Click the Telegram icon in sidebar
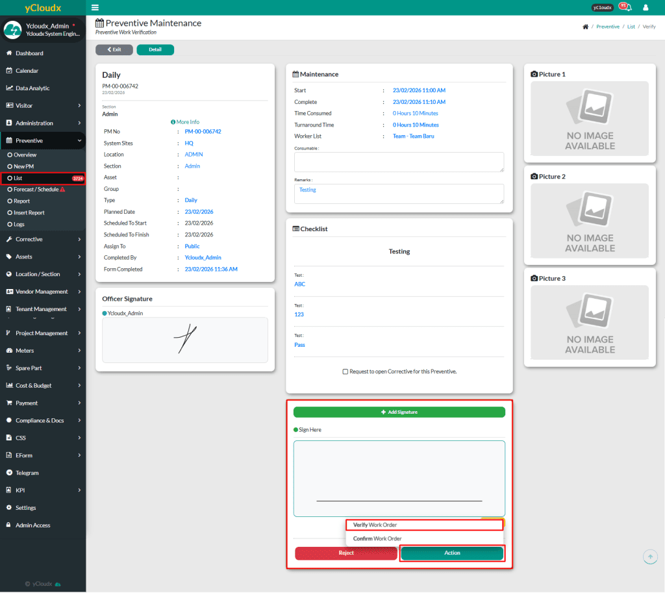665x593 pixels. 9,473
